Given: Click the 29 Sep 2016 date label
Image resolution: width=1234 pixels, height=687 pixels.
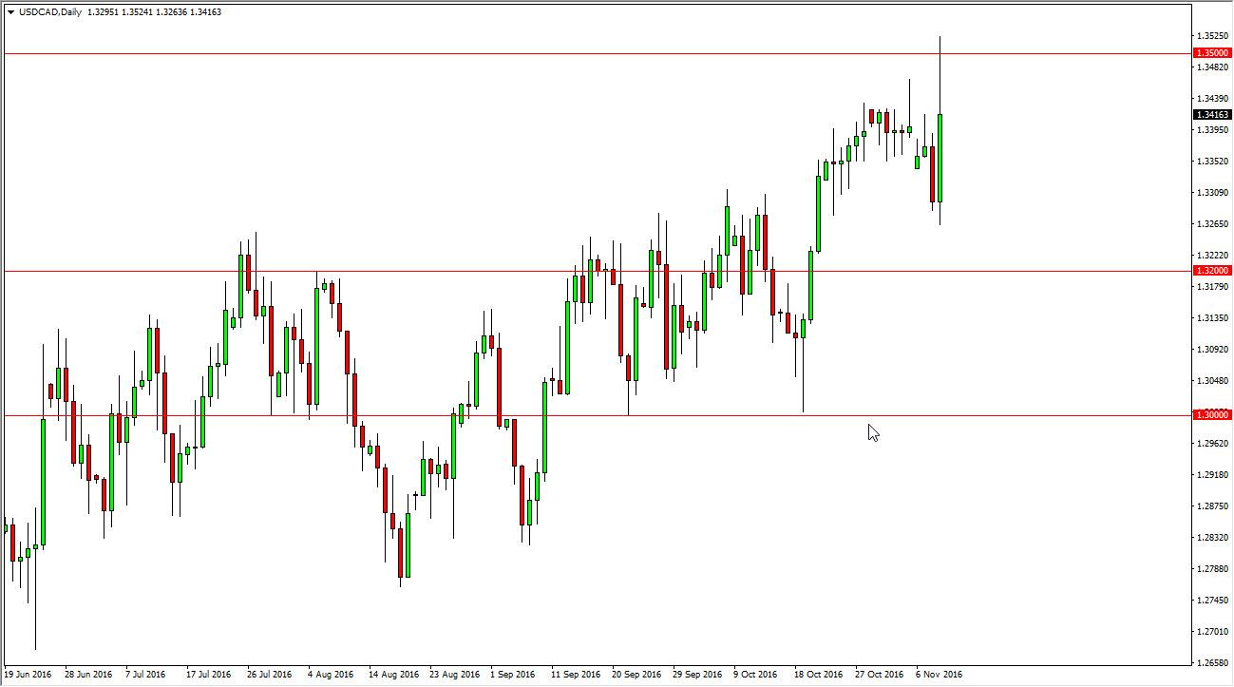Looking at the screenshot, I should (697, 675).
